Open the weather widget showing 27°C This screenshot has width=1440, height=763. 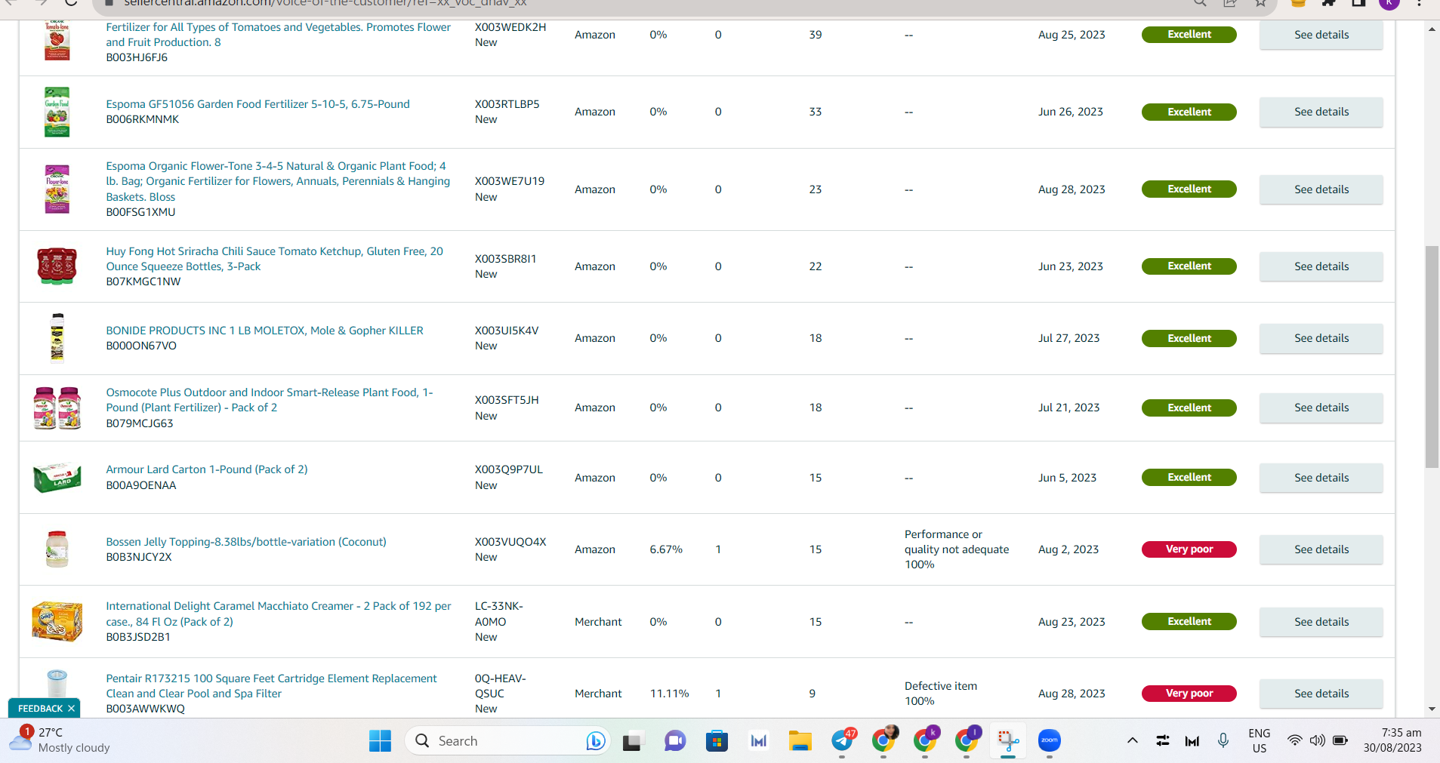[60, 740]
